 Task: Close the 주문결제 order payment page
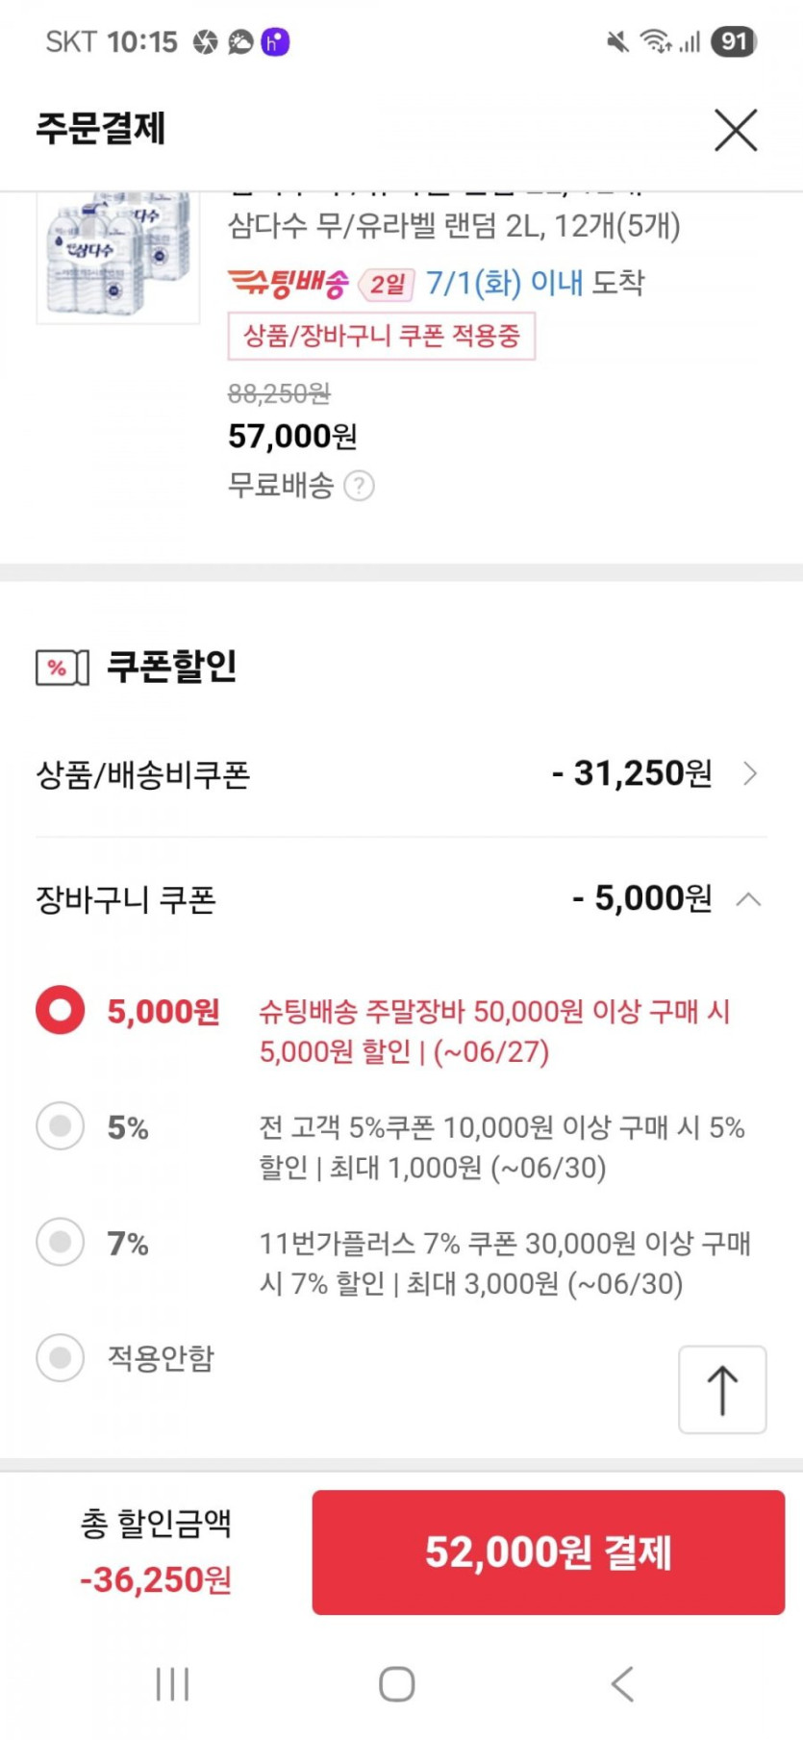click(x=736, y=130)
